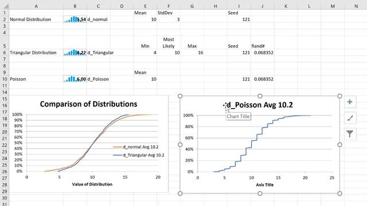Screen dimensions: 367x206
Task: Select Rand# value 0.068352 in row 10
Action: 263,79
